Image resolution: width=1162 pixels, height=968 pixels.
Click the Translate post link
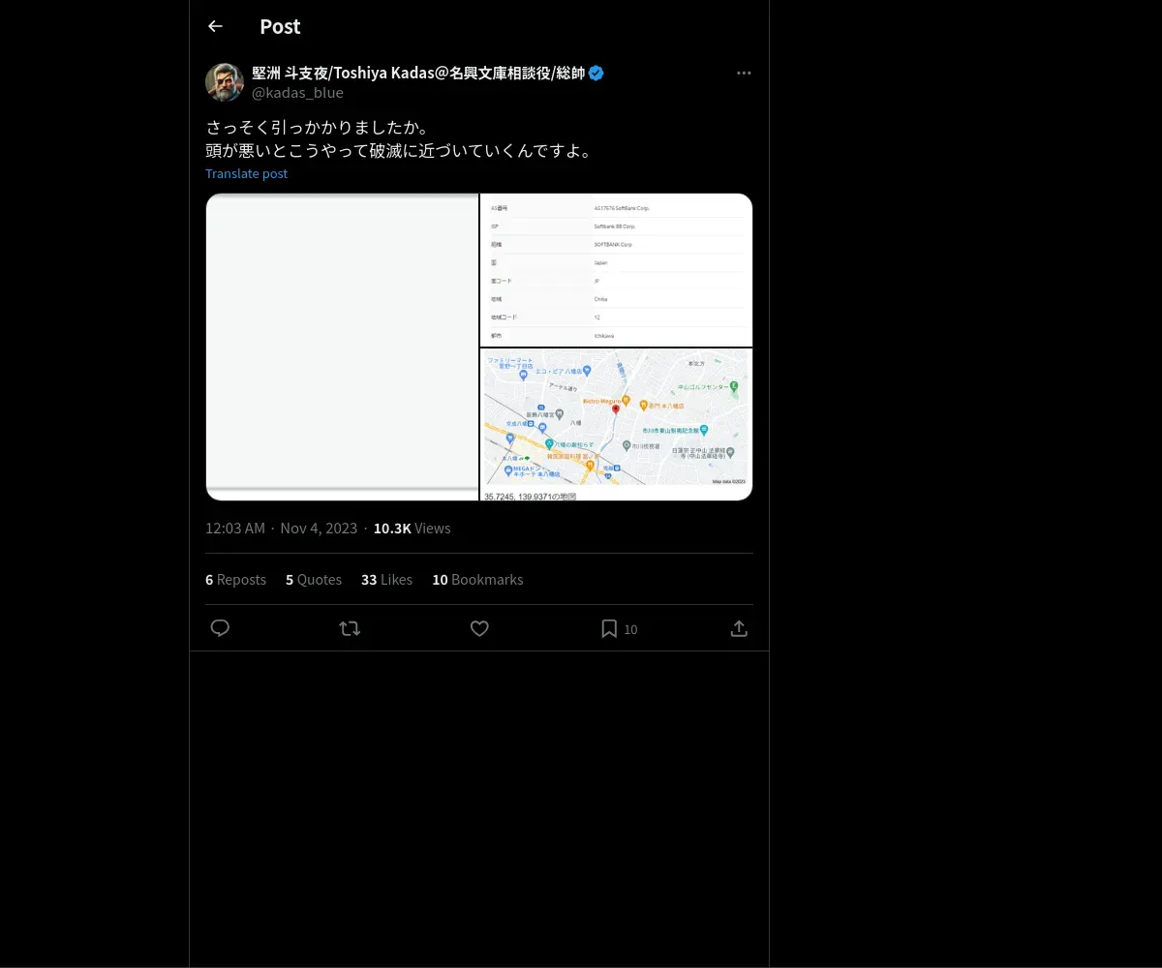tap(246, 173)
